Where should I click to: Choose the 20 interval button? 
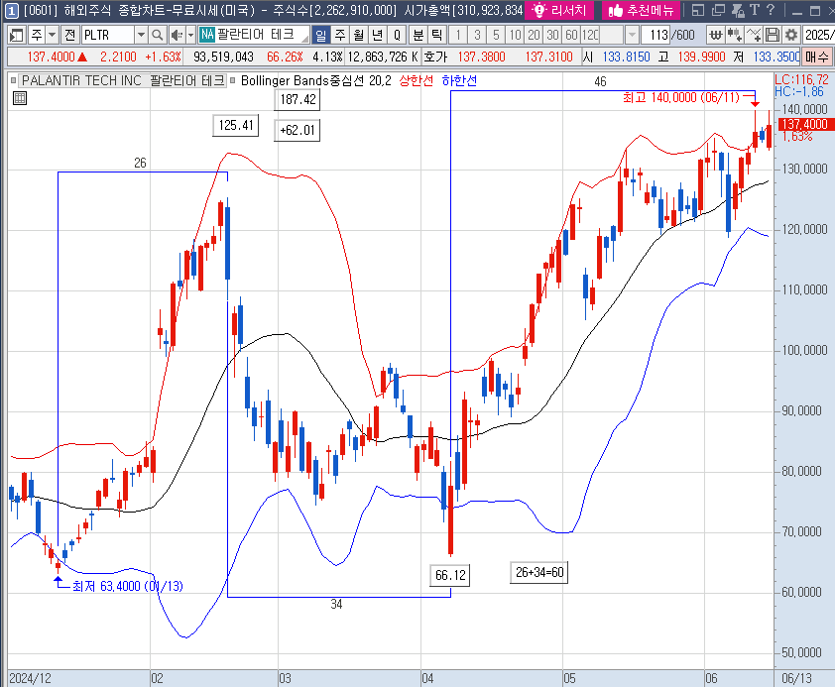point(534,36)
